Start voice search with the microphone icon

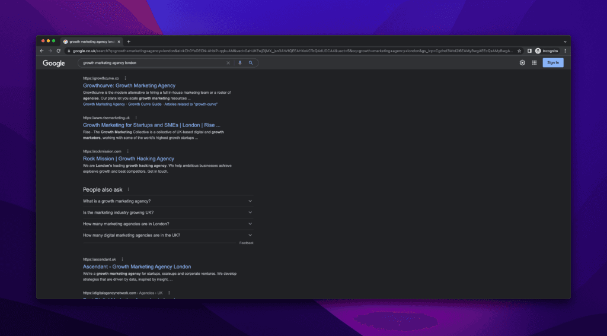coord(240,63)
